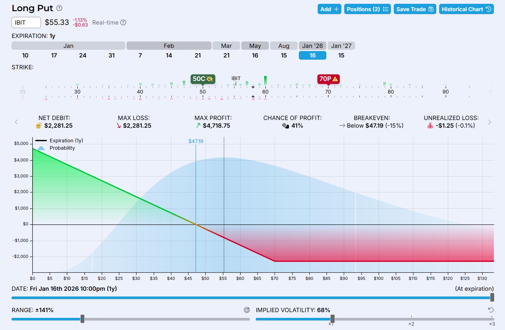Click the coins icon beside Net Debit
505x330 pixels.
(x=39, y=126)
